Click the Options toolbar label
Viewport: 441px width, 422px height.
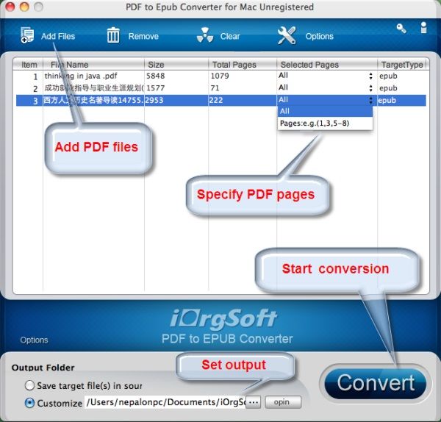tap(320, 36)
